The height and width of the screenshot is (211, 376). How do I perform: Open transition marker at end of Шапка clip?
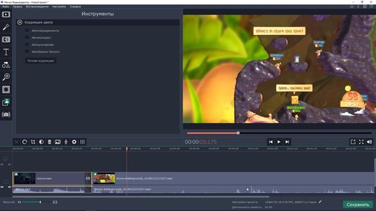coord(88,178)
